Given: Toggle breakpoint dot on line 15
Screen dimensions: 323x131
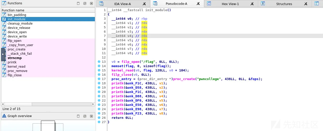Looking at the screenshot, I should pyautogui.click(x=99, y=70).
